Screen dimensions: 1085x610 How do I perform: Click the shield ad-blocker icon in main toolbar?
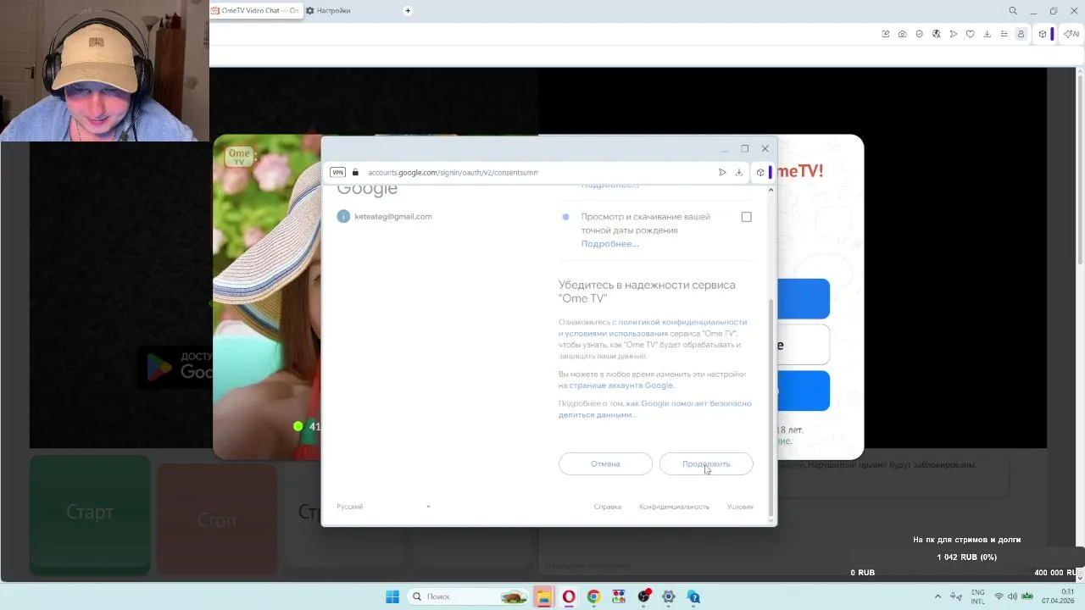click(920, 34)
